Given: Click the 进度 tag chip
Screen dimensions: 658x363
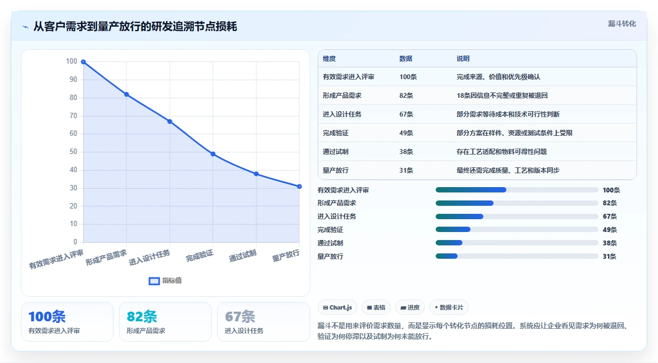Looking at the screenshot, I should pos(409,307).
